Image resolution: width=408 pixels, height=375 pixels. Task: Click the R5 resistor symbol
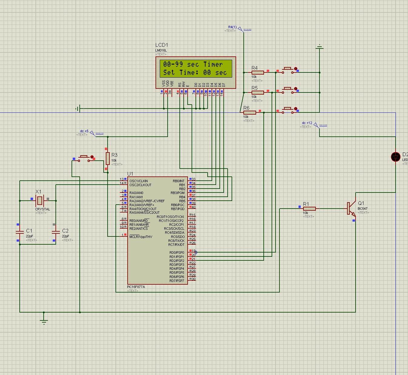click(258, 92)
